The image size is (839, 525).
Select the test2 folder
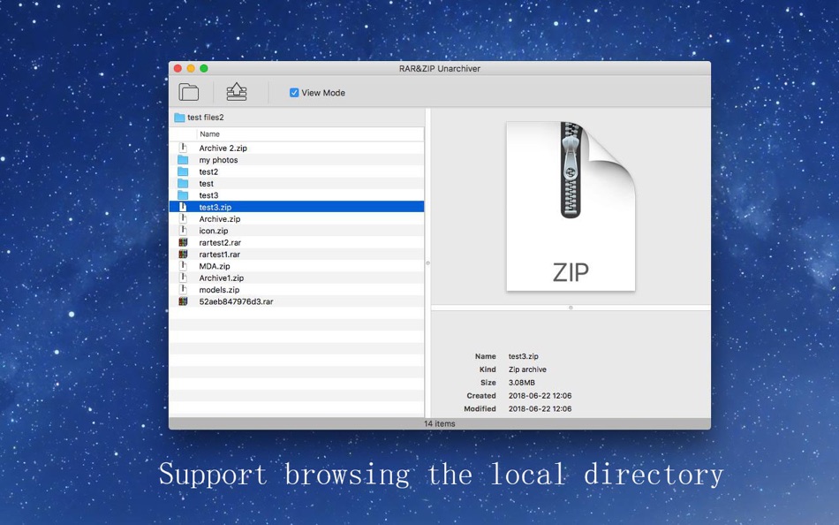(297, 171)
